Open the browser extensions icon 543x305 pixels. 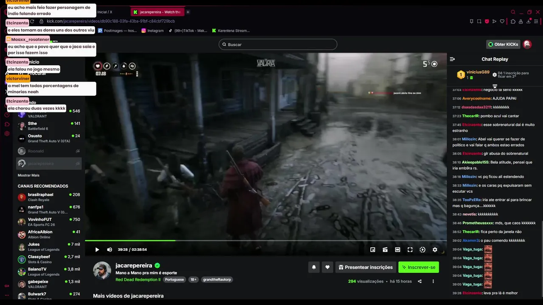(513, 21)
